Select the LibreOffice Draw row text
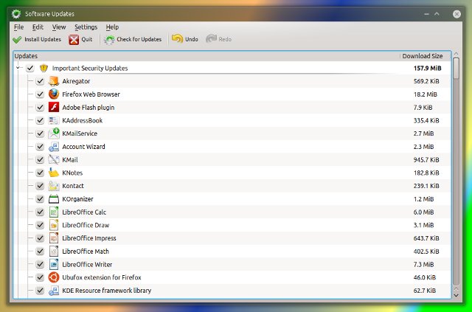The height and width of the screenshot is (312, 472). [x=86, y=225]
